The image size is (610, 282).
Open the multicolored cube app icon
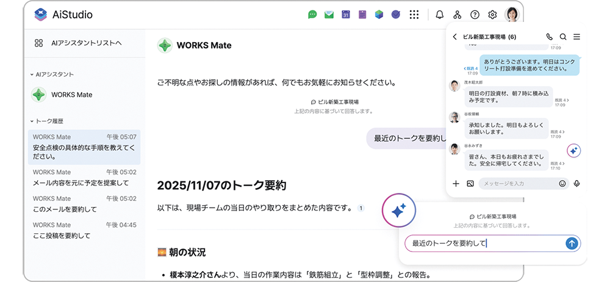pyautogui.click(x=379, y=15)
